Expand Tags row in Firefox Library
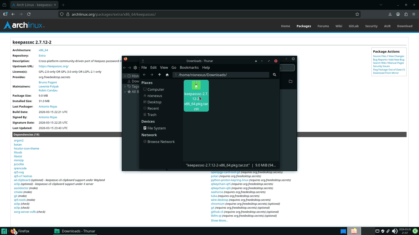Image resolution: width=419 pixels, height=235 pixels. click(x=125, y=86)
